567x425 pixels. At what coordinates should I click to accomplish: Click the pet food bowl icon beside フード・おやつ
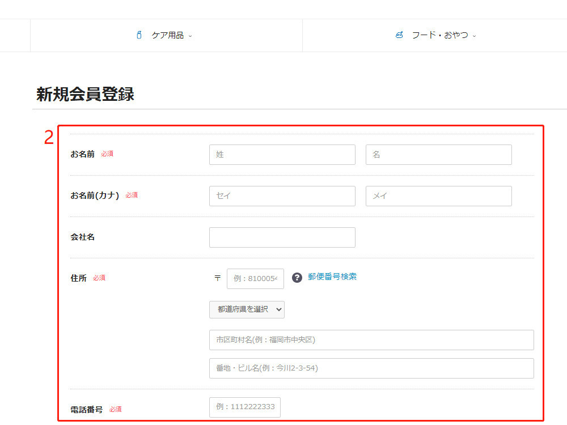pos(399,35)
